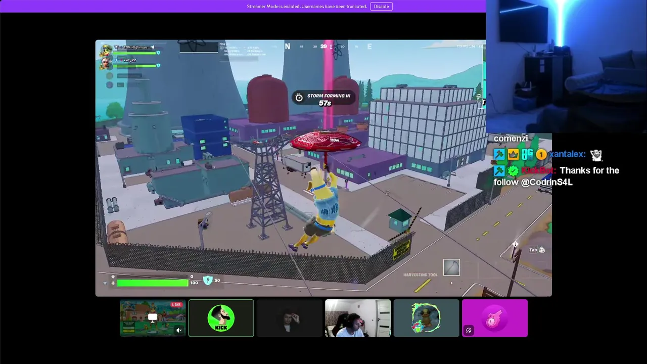Click the 'Thanks for the follow @CodrinS4L' message

(x=557, y=176)
